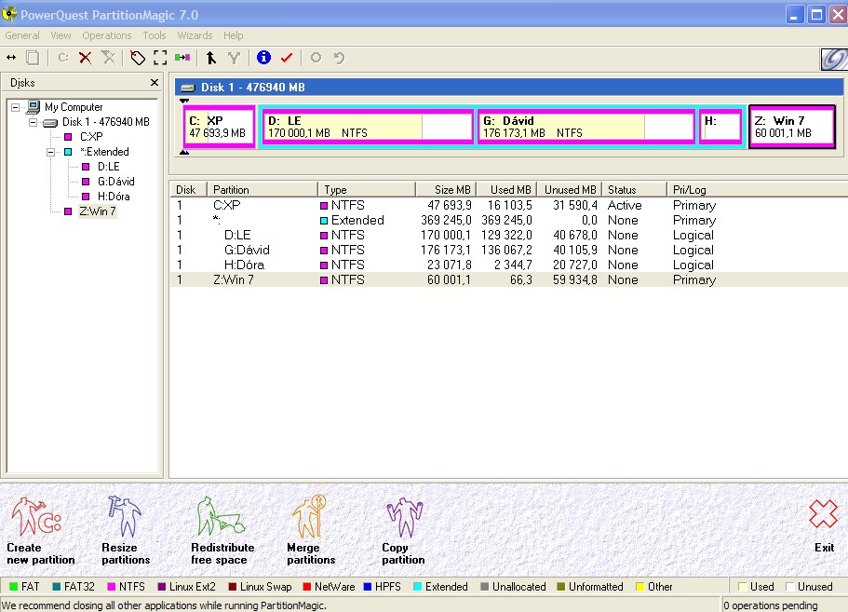
Task: Select H:Dóra in the disk tree
Action: 114,197
